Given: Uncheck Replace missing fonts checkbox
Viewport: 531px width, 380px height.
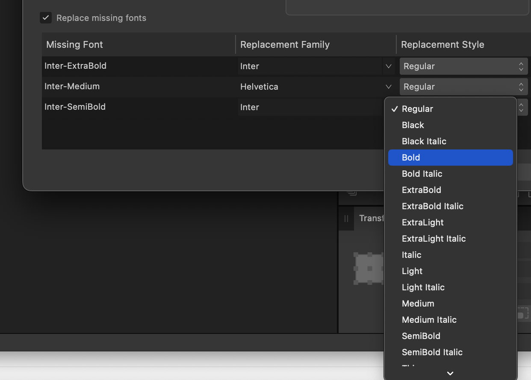Looking at the screenshot, I should point(46,18).
